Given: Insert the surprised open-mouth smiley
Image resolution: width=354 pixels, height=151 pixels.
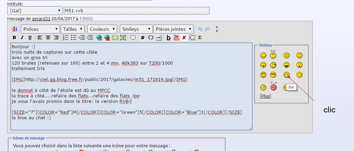Looking at the screenshot, I should (299, 65).
